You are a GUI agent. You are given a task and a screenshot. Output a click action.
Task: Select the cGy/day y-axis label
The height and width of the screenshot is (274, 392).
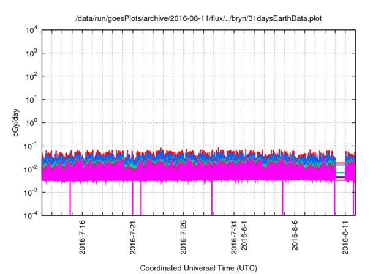(15, 122)
